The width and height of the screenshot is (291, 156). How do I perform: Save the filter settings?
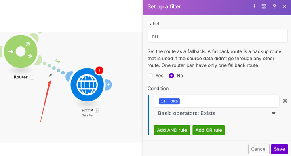pyautogui.click(x=279, y=149)
